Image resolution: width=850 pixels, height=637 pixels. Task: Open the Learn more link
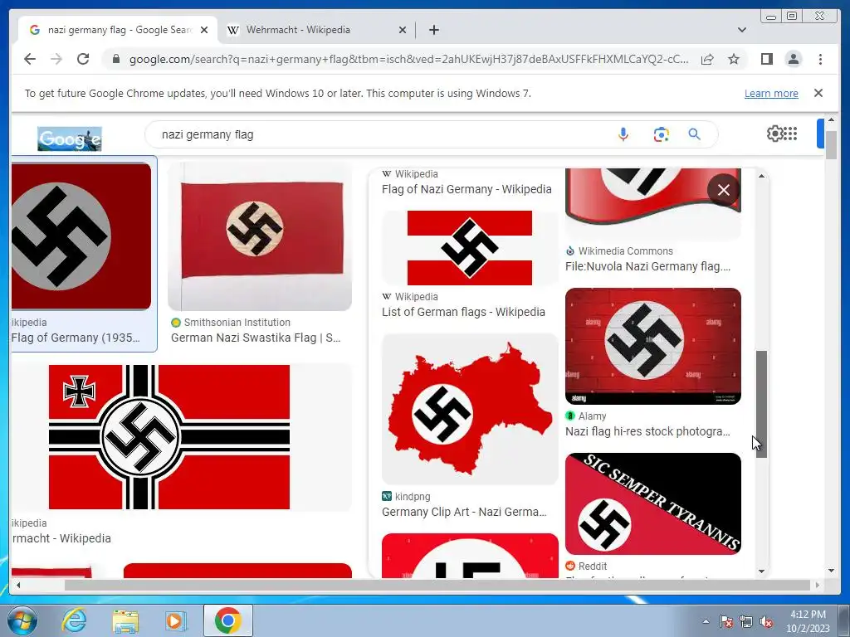[x=771, y=93]
